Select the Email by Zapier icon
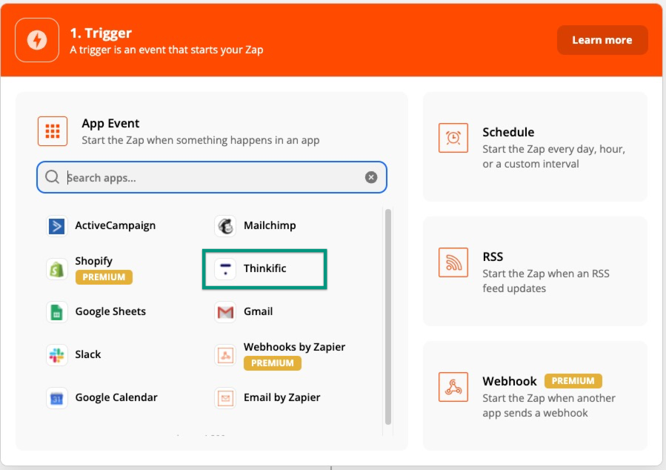666x470 pixels. (225, 398)
